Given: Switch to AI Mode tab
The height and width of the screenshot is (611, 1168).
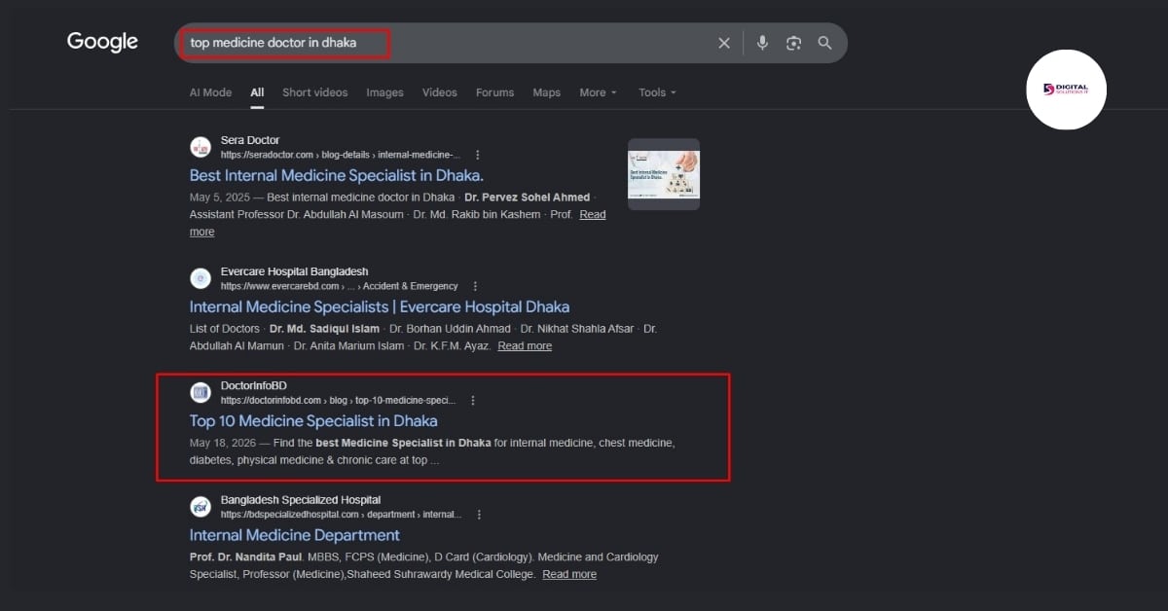Looking at the screenshot, I should [x=210, y=92].
